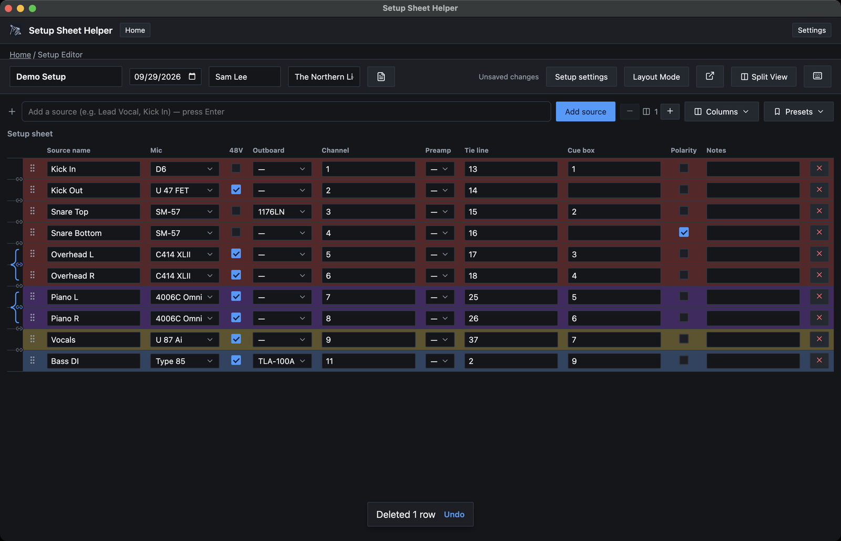Delete the Vocals row
This screenshot has height=541, width=841.
pyautogui.click(x=819, y=339)
